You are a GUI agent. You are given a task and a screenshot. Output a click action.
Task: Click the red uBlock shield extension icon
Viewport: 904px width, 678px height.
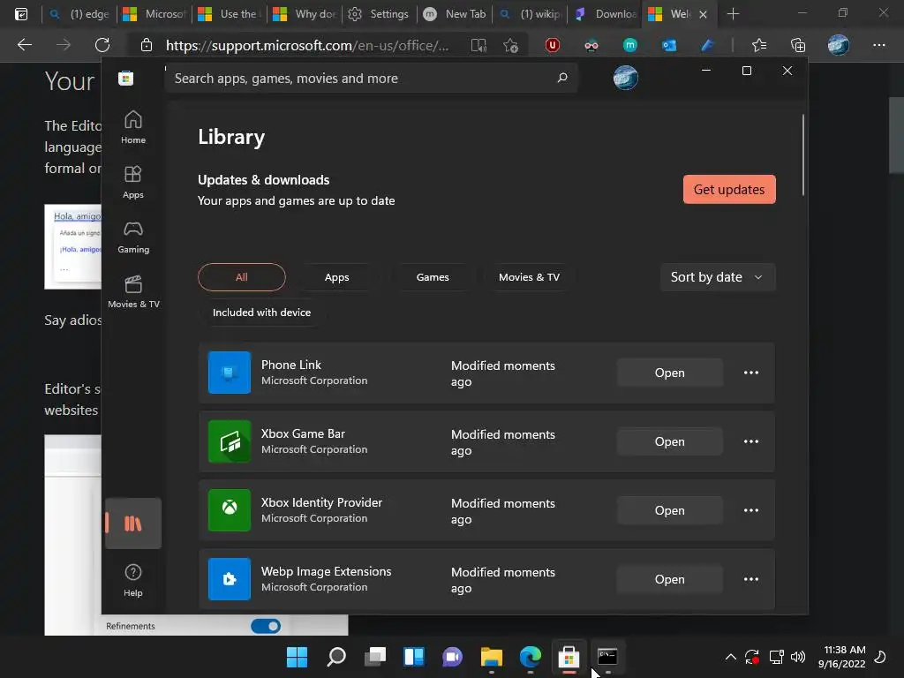tap(553, 45)
